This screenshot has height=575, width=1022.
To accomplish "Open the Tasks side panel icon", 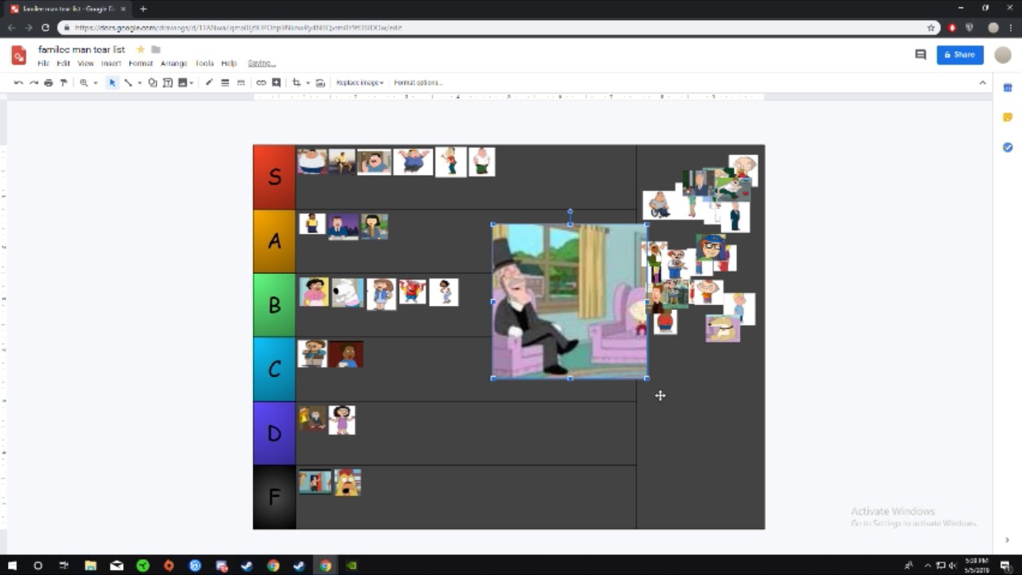I will [x=1008, y=148].
